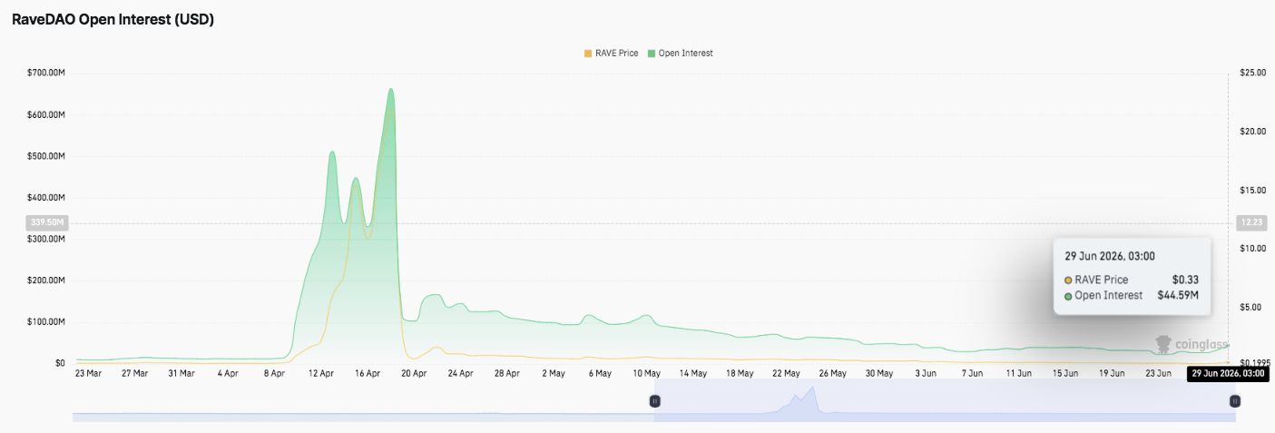Click the $300.00M axis value

point(46,240)
